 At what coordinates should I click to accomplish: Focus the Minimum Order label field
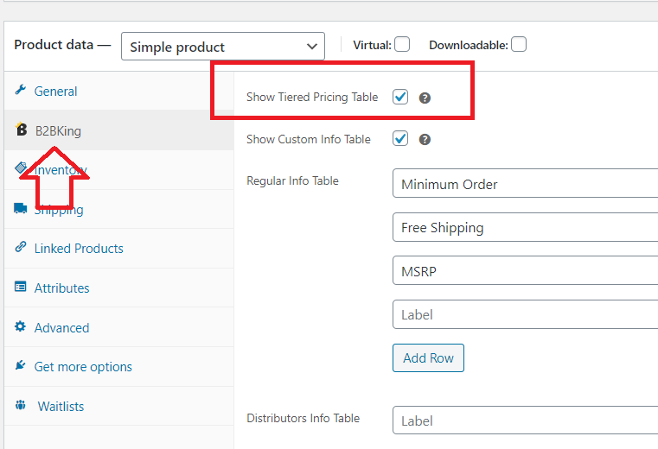[x=526, y=183]
